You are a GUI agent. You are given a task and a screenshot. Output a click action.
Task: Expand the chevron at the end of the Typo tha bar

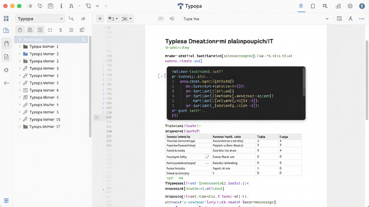click(327, 19)
